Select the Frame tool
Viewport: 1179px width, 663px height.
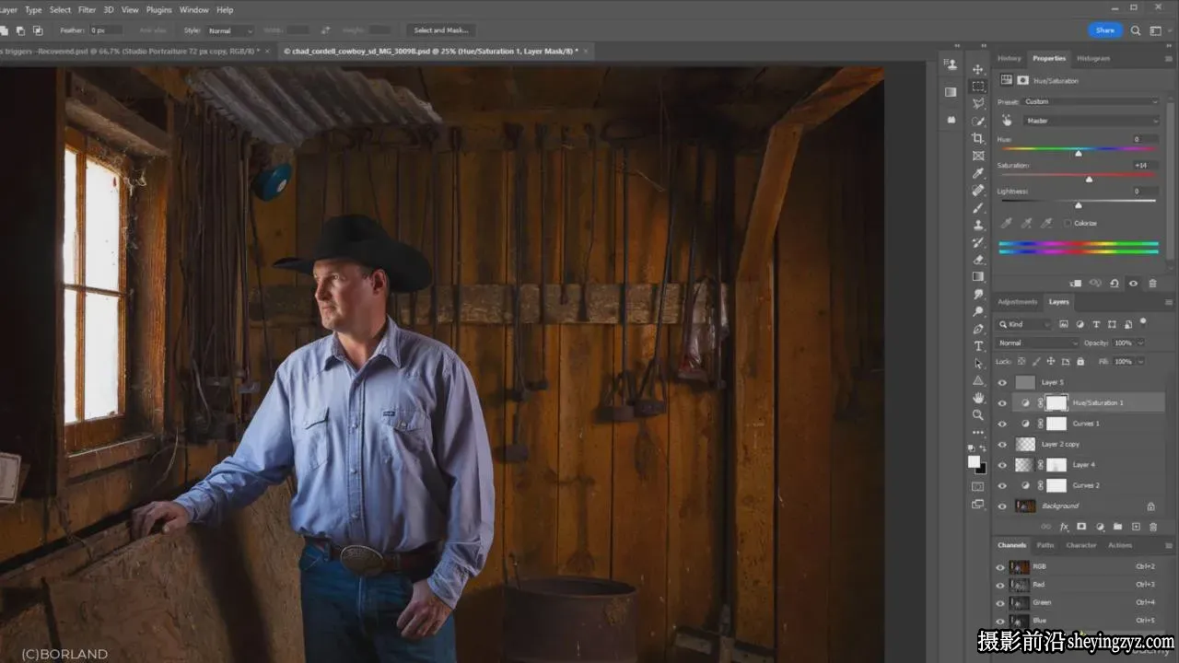978,157
